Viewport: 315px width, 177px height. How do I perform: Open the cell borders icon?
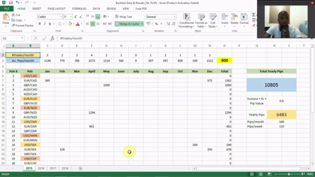pyautogui.click(x=60, y=24)
